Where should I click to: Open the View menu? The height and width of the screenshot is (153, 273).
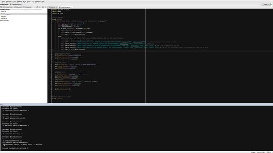3,2
